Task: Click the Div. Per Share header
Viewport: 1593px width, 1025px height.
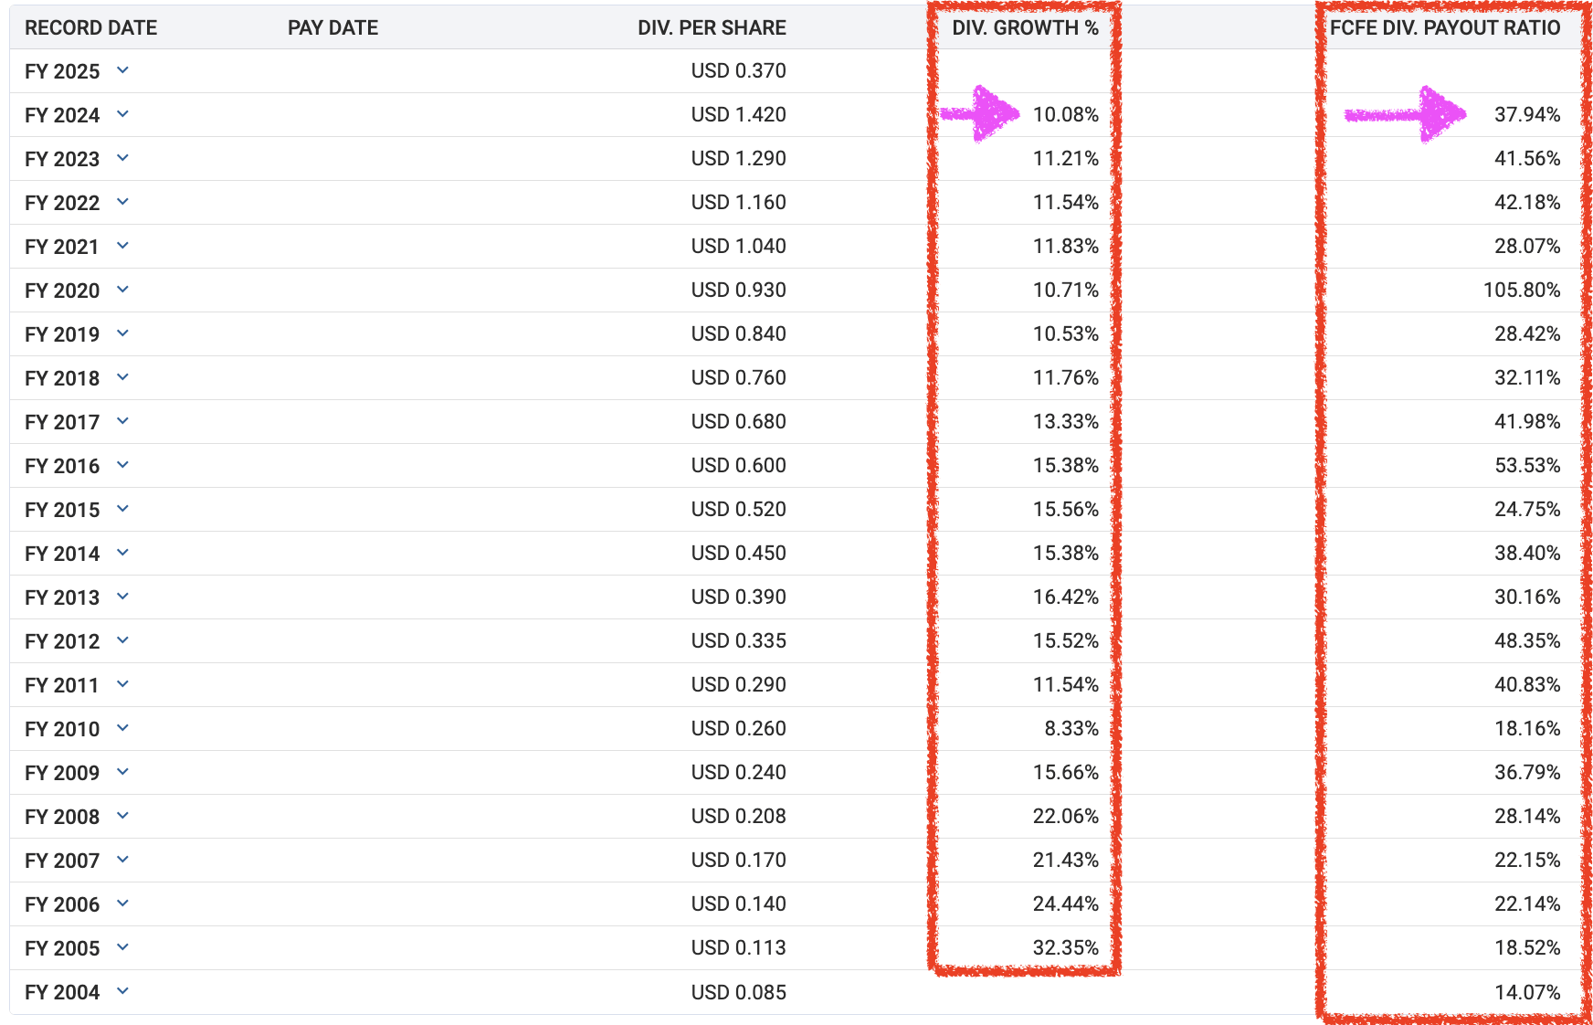Action: click(712, 27)
